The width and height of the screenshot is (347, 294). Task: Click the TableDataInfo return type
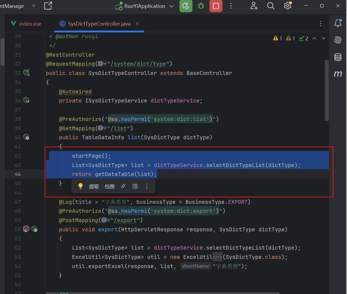coord(103,137)
